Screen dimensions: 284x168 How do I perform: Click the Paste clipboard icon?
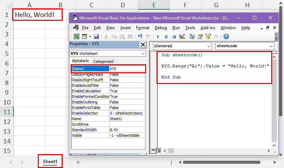point(122,36)
